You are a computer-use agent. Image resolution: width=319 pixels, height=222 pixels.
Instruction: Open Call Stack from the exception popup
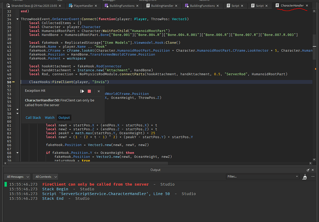point(33,118)
